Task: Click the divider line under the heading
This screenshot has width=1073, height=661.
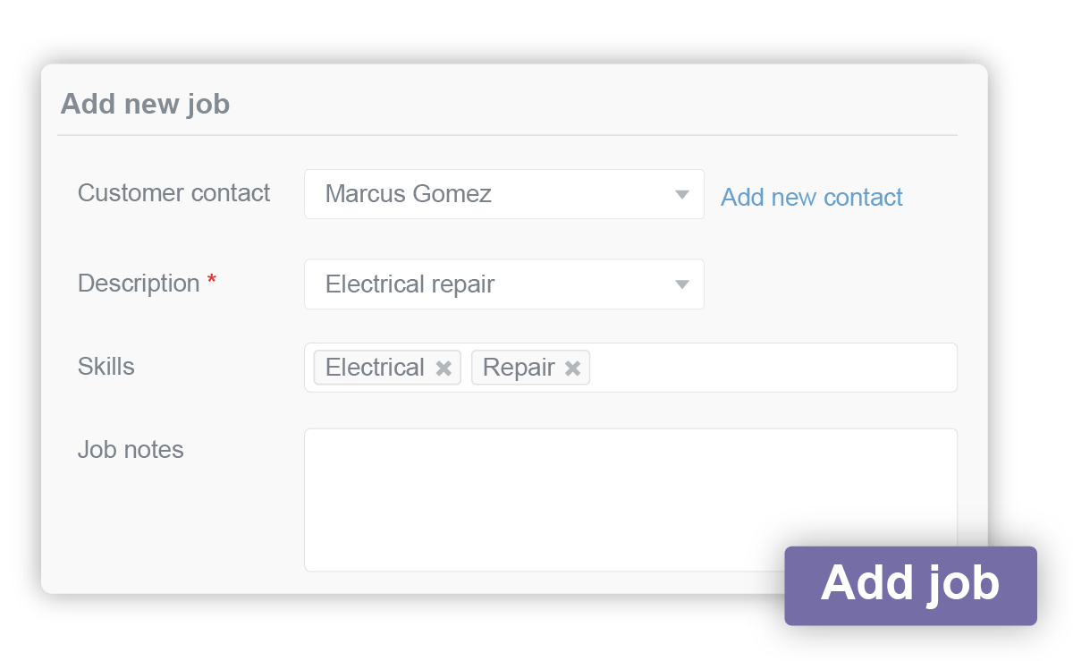Action: coord(506,135)
